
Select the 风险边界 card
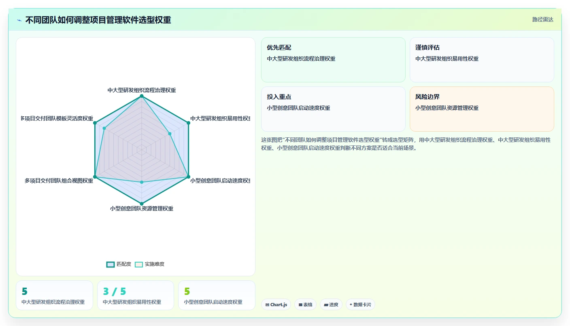(x=482, y=109)
